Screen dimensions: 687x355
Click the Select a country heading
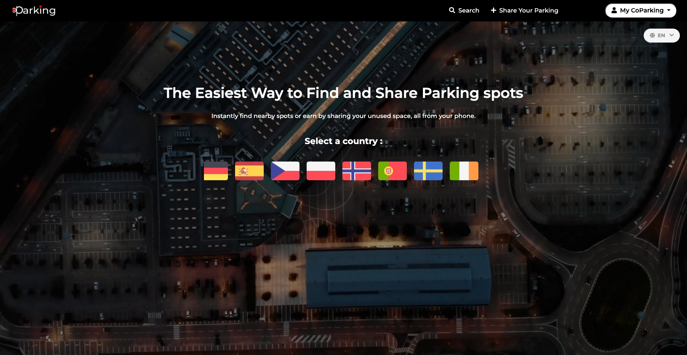pos(343,141)
